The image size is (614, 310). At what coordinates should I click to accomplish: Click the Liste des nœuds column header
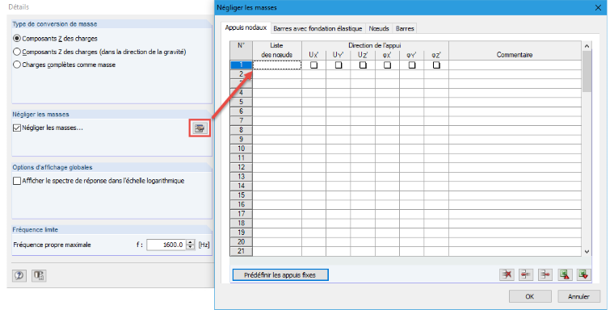click(277, 50)
